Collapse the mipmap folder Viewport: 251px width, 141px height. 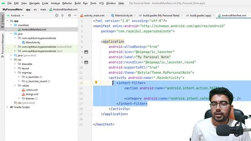(15, 72)
